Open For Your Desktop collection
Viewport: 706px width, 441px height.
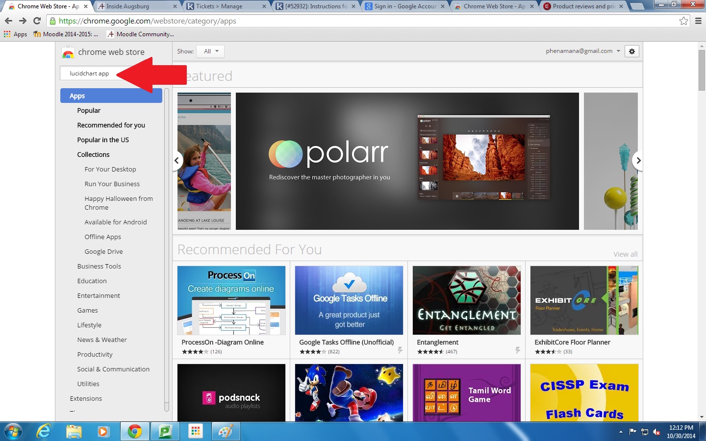(x=110, y=170)
